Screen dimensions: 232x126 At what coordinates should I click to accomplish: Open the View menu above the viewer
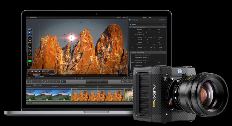(x=124, y=18)
